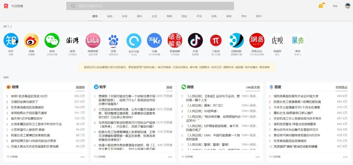Open more options on 微博 card
The image size is (353, 165).
[83, 157]
